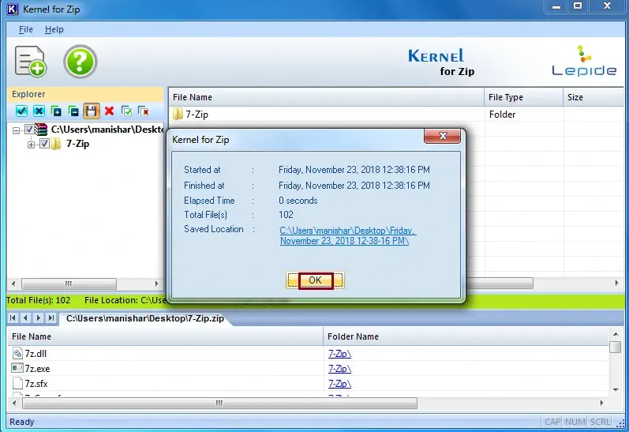Open the Saved Location path link

tap(347, 235)
